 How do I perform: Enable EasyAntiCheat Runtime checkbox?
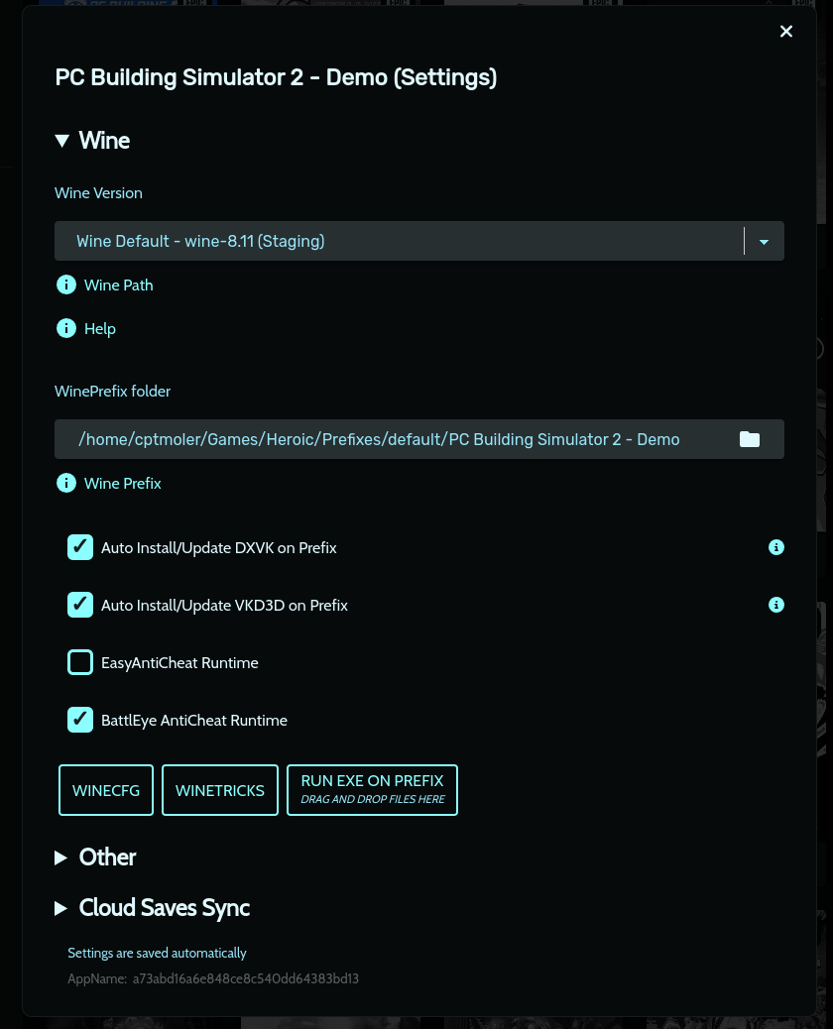(80, 662)
